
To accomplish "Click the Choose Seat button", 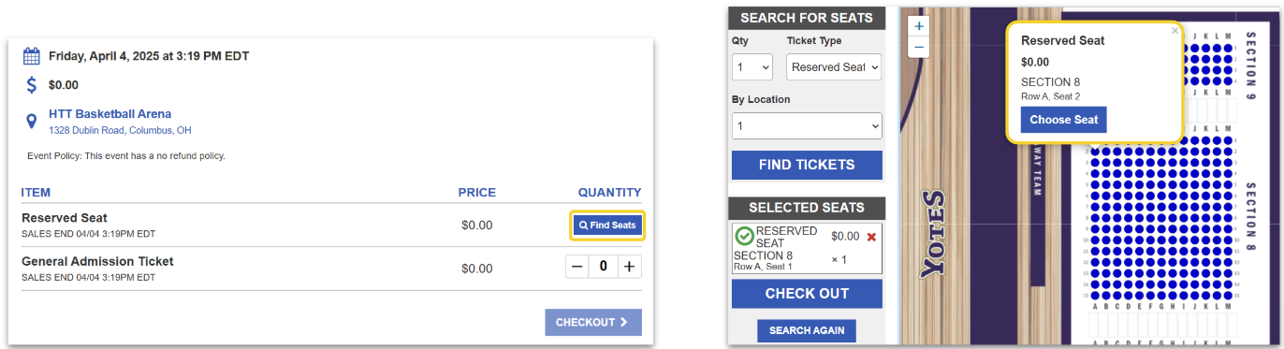I will click(x=1064, y=120).
